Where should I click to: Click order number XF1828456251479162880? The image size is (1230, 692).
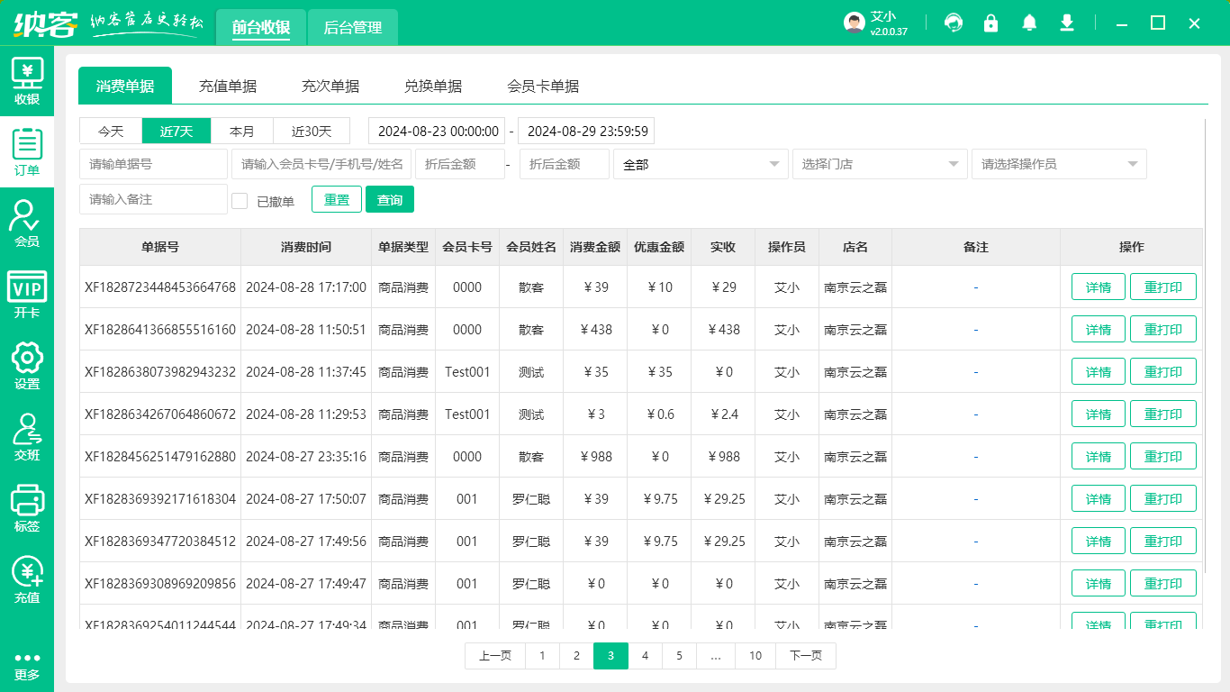tap(160, 457)
